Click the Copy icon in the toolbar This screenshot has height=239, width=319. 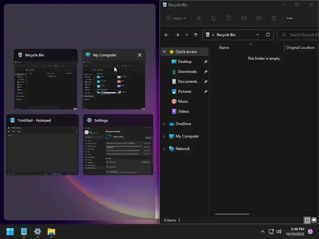[x=214, y=18]
